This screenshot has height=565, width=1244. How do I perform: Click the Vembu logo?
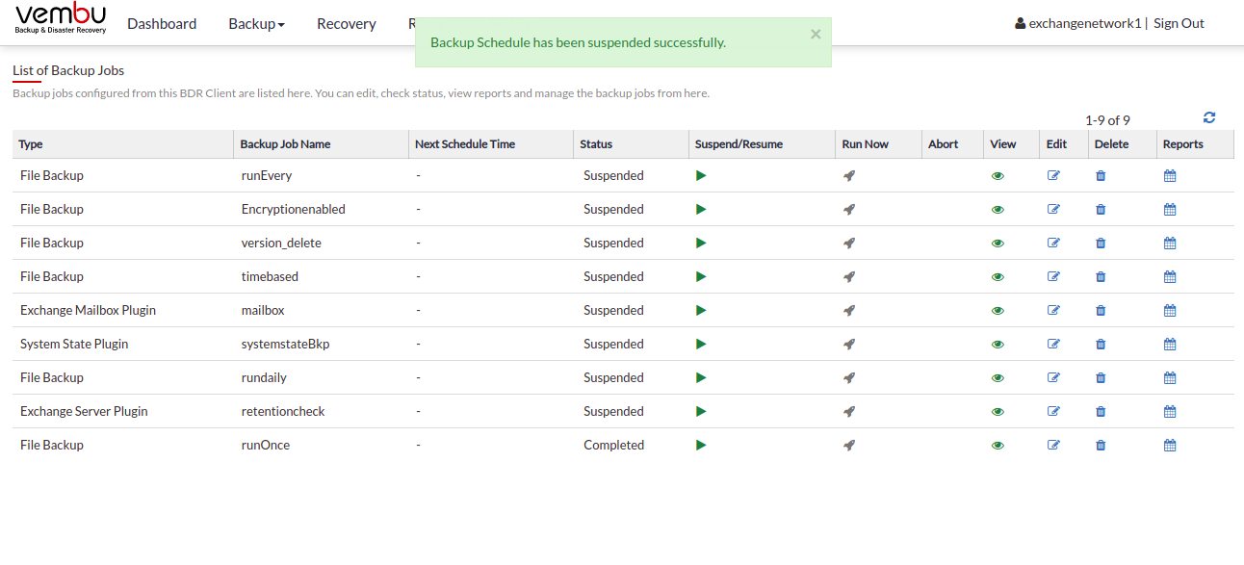[61, 18]
